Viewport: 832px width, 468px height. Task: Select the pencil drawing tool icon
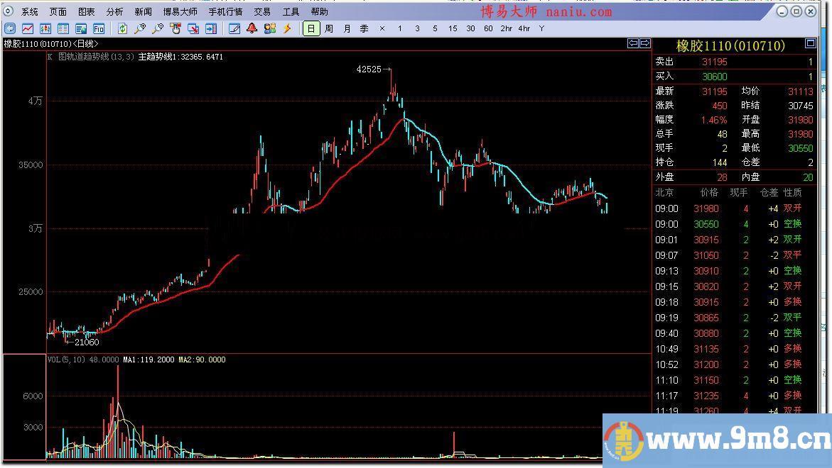pos(234,28)
